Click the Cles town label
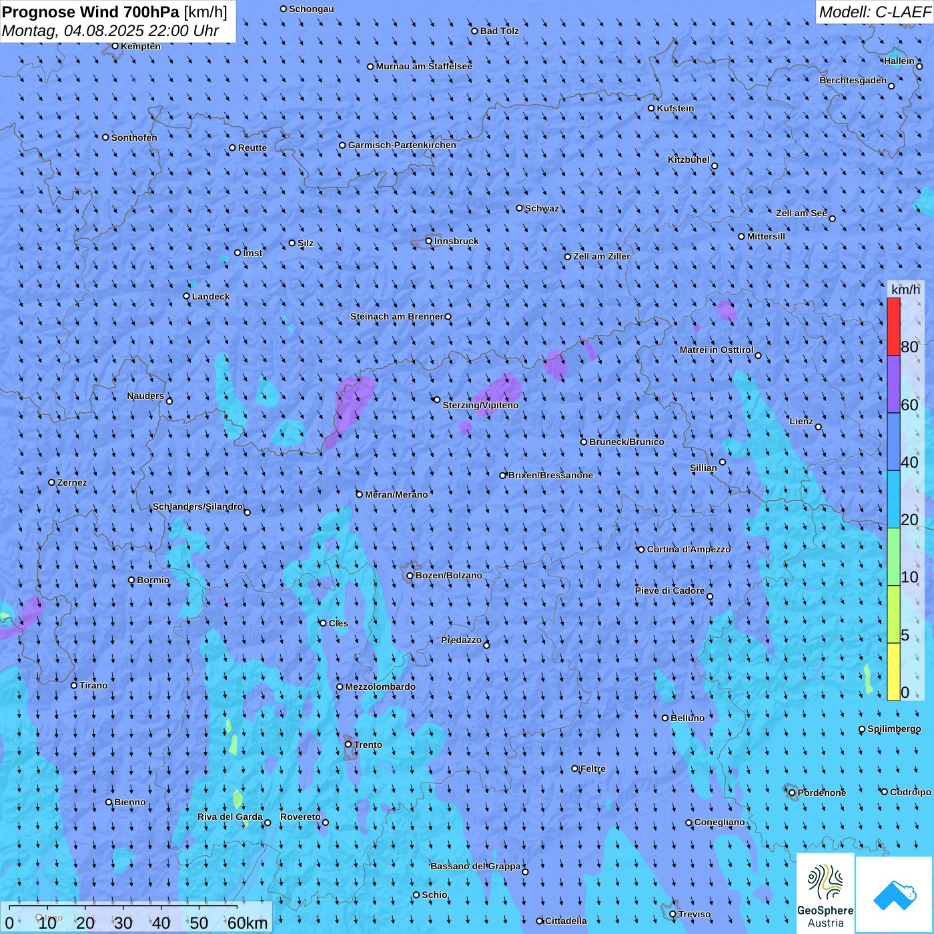The image size is (934, 934). [x=338, y=623]
